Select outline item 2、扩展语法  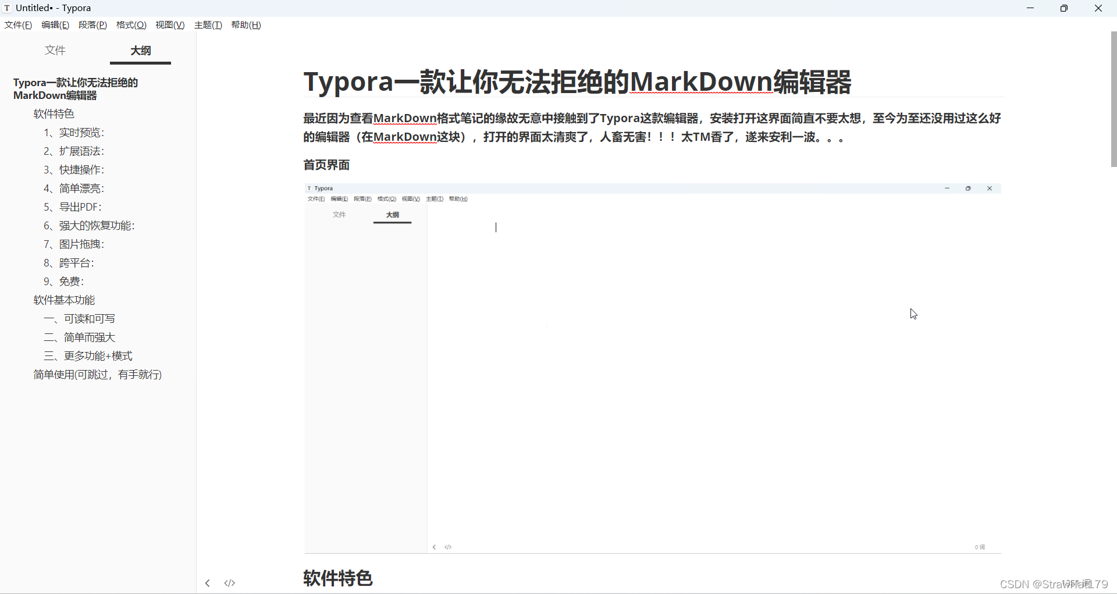[74, 151]
